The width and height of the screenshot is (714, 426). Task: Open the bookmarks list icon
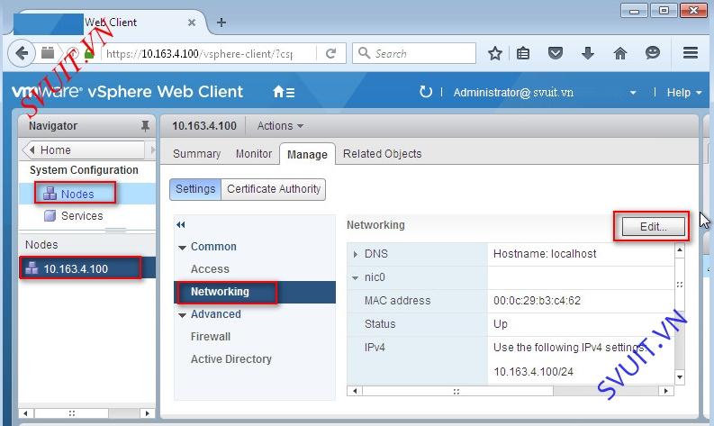(523, 54)
